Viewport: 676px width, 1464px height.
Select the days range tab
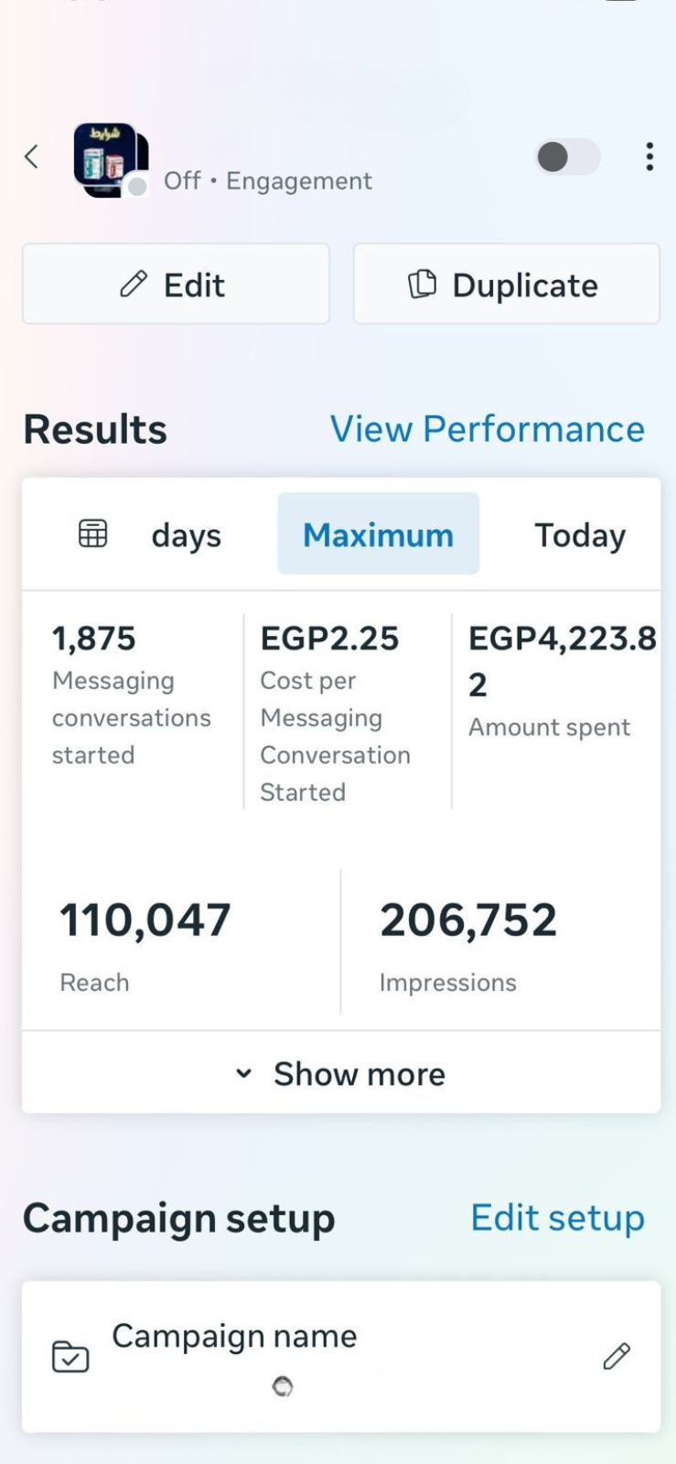[x=186, y=535]
